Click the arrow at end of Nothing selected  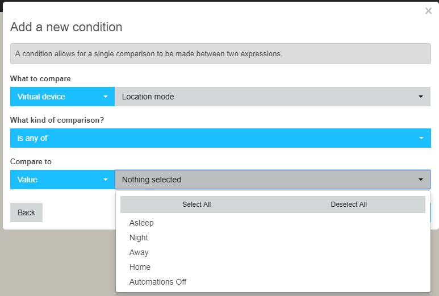coord(420,180)
